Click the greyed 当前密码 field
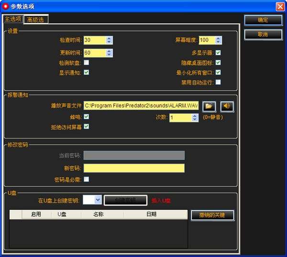Screen dimensions: 287x257 pos(134,155)
